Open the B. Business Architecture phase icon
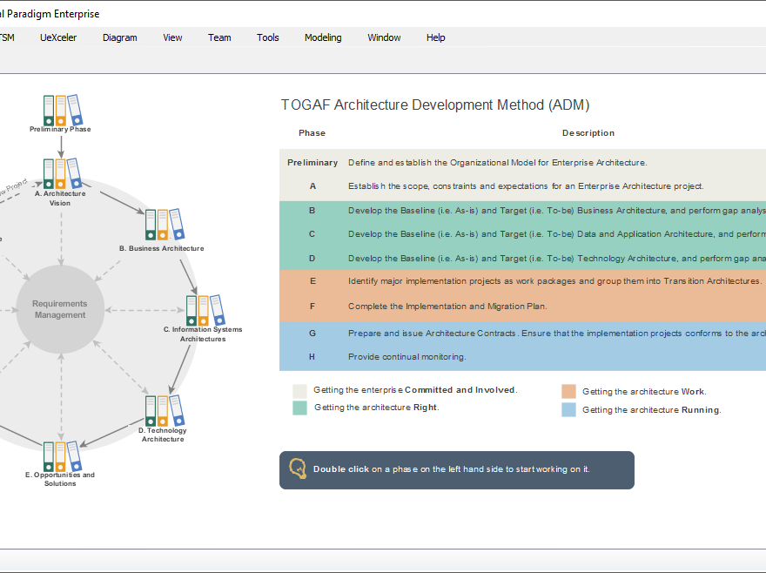This screenshot has width=766, height=573. pyautogui.click(x=162, y=226)
